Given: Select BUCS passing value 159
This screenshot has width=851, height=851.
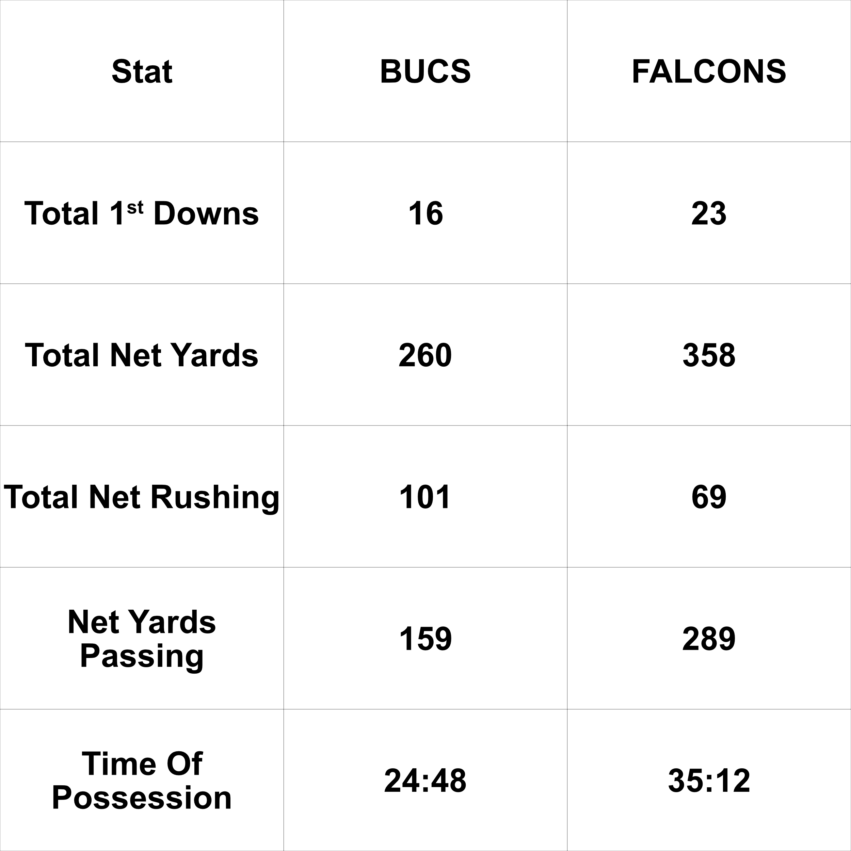Looking at the screenshot, I should point(425,639).
